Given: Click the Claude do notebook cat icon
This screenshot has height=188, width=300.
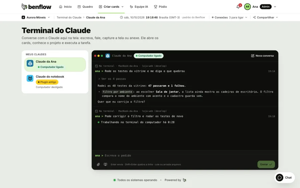Looking at the screenshot, I should tap(30, 78).
